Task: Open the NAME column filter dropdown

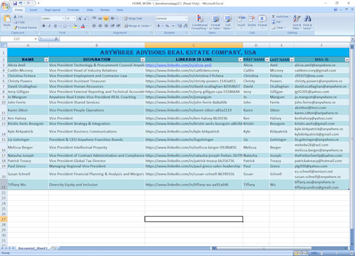Action: 46,59
